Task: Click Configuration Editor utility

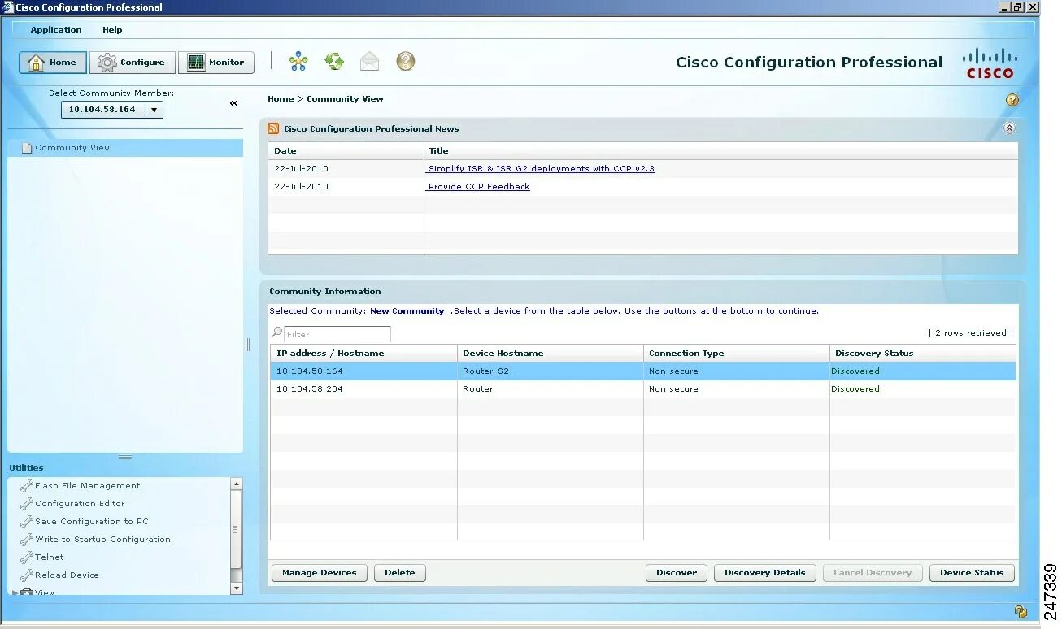Action: (80, 504)
